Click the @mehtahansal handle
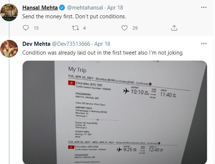Screen dimensions: 215x164 point(85,8)
